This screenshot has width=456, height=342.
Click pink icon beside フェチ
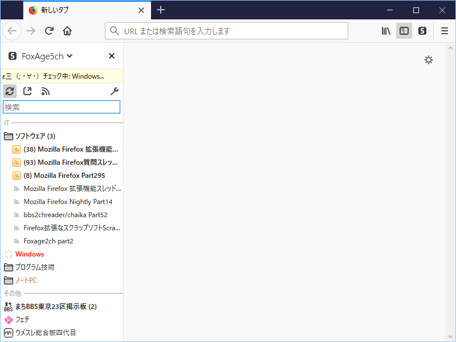pos(9,320)
